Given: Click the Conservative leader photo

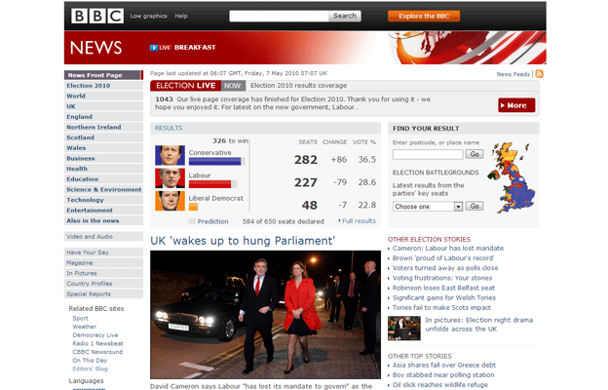Looking at the screenshot, I should pyautogui.click(x=170, y=156).
